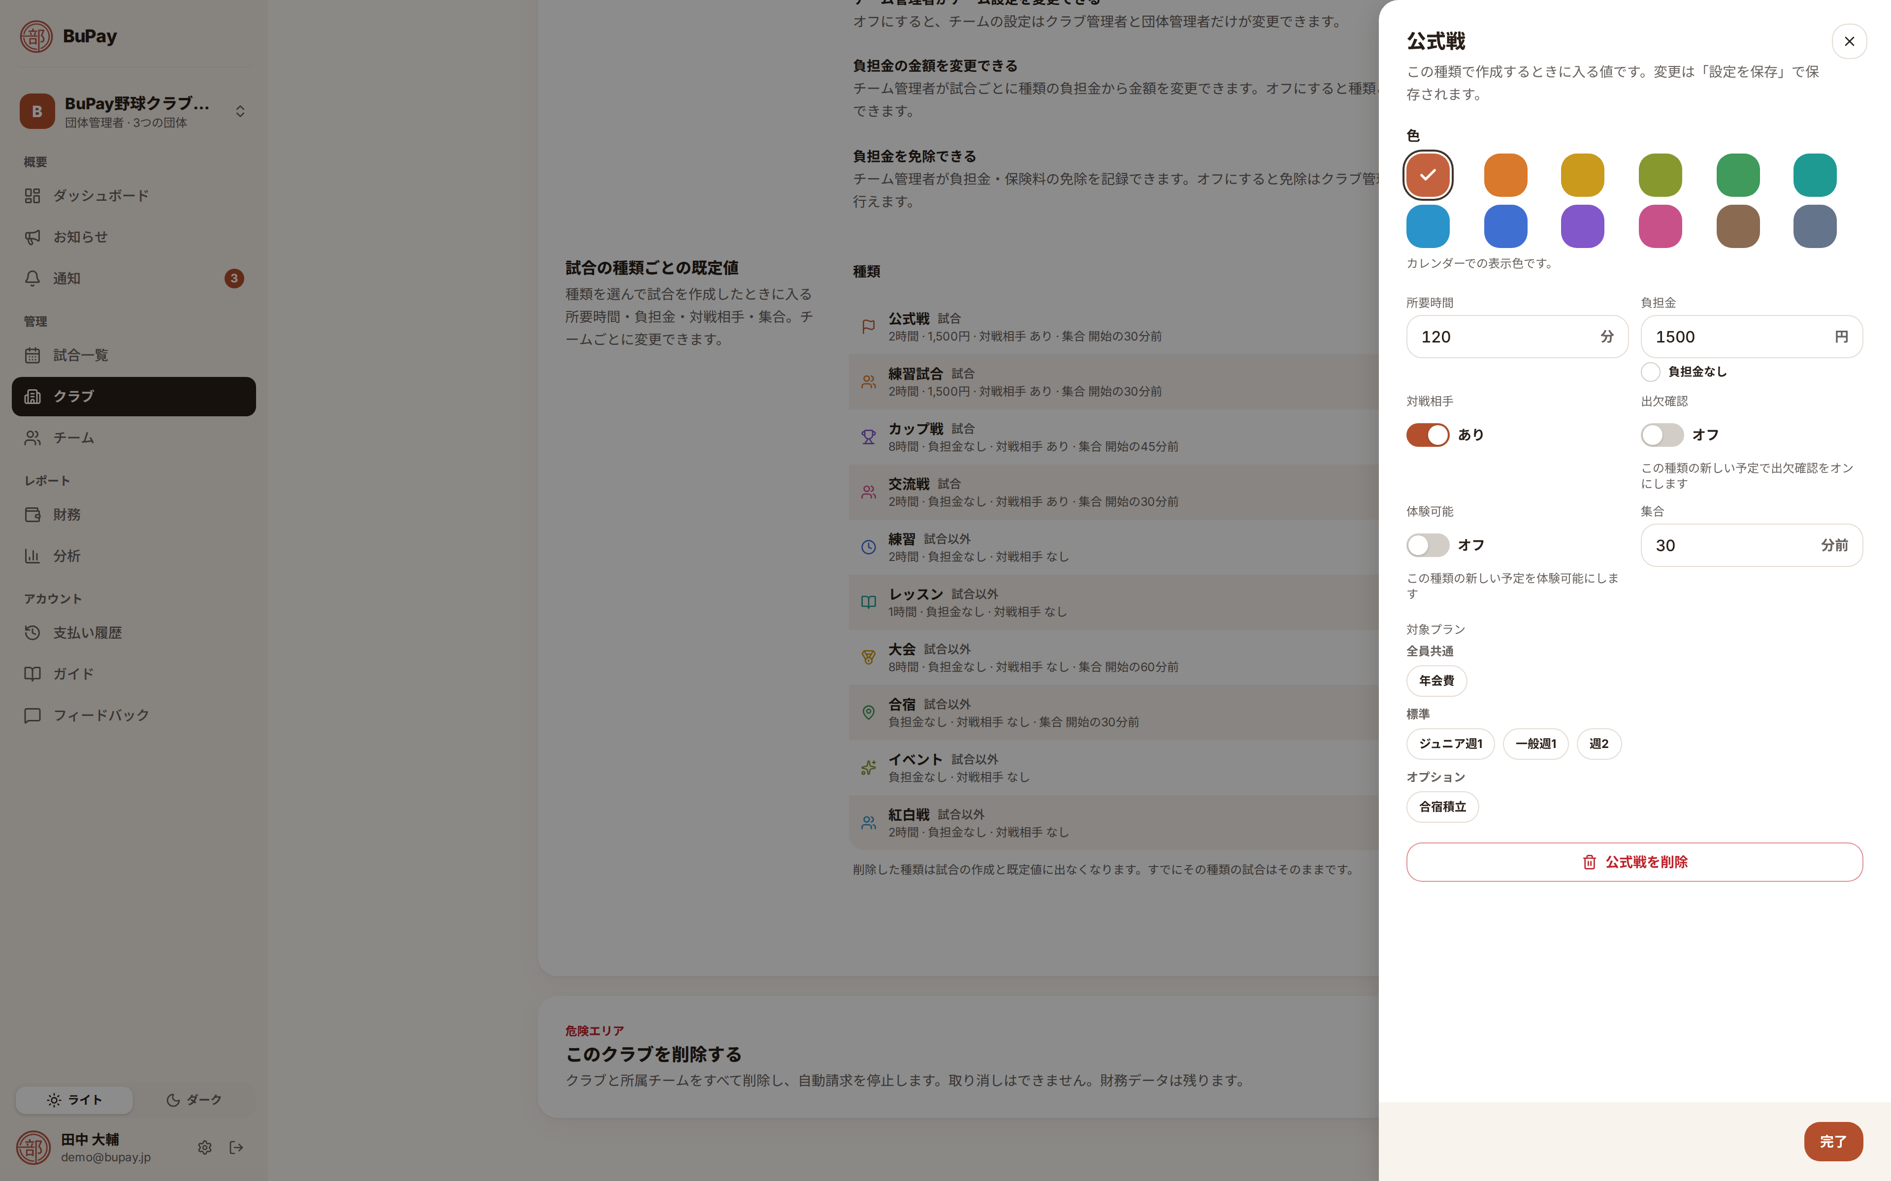This screenshot has height=1181, width=1891.
Task: Click the 集合 分前 input field
Action: [x=1751, y=545]
